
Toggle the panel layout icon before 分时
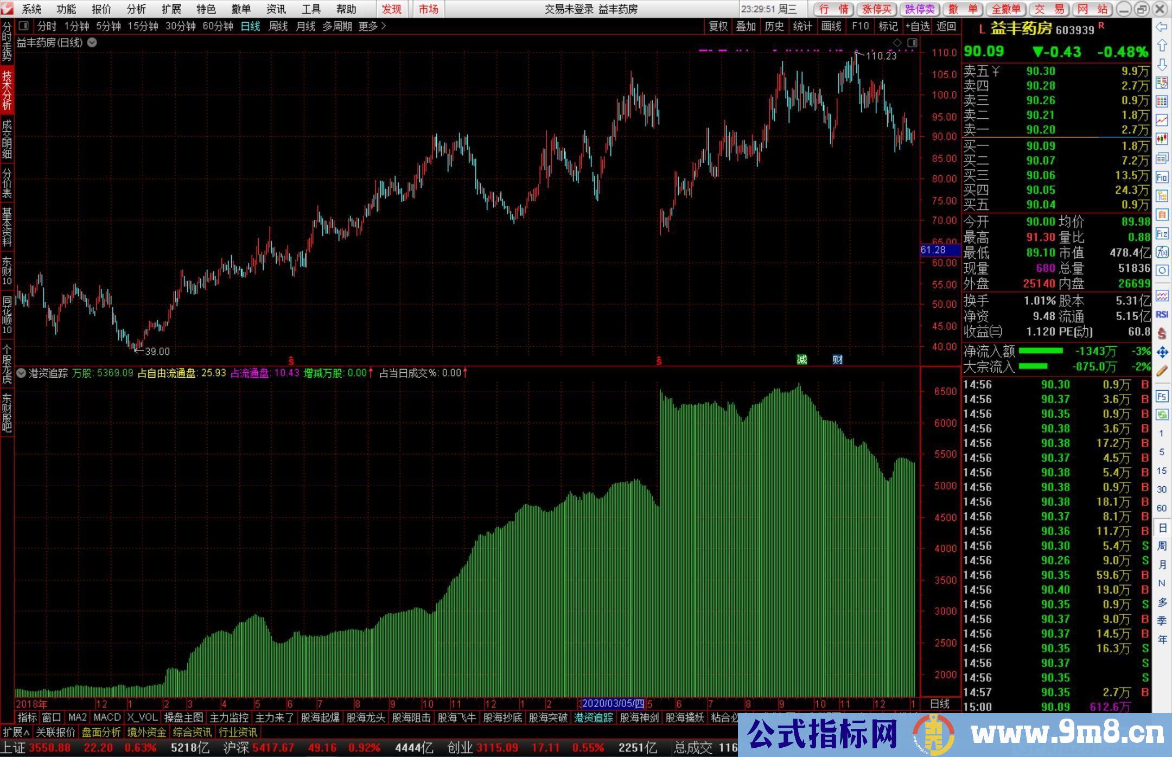point(23,26)
